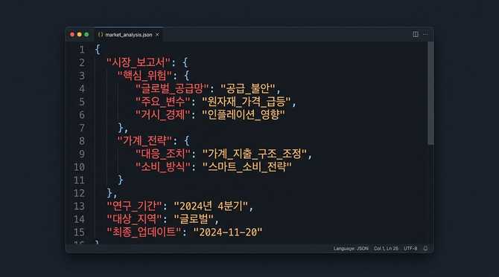This screenshot has width=499, height=277.
Task: Click the "글로벌" value on line 14
Action: click(194, 219)
